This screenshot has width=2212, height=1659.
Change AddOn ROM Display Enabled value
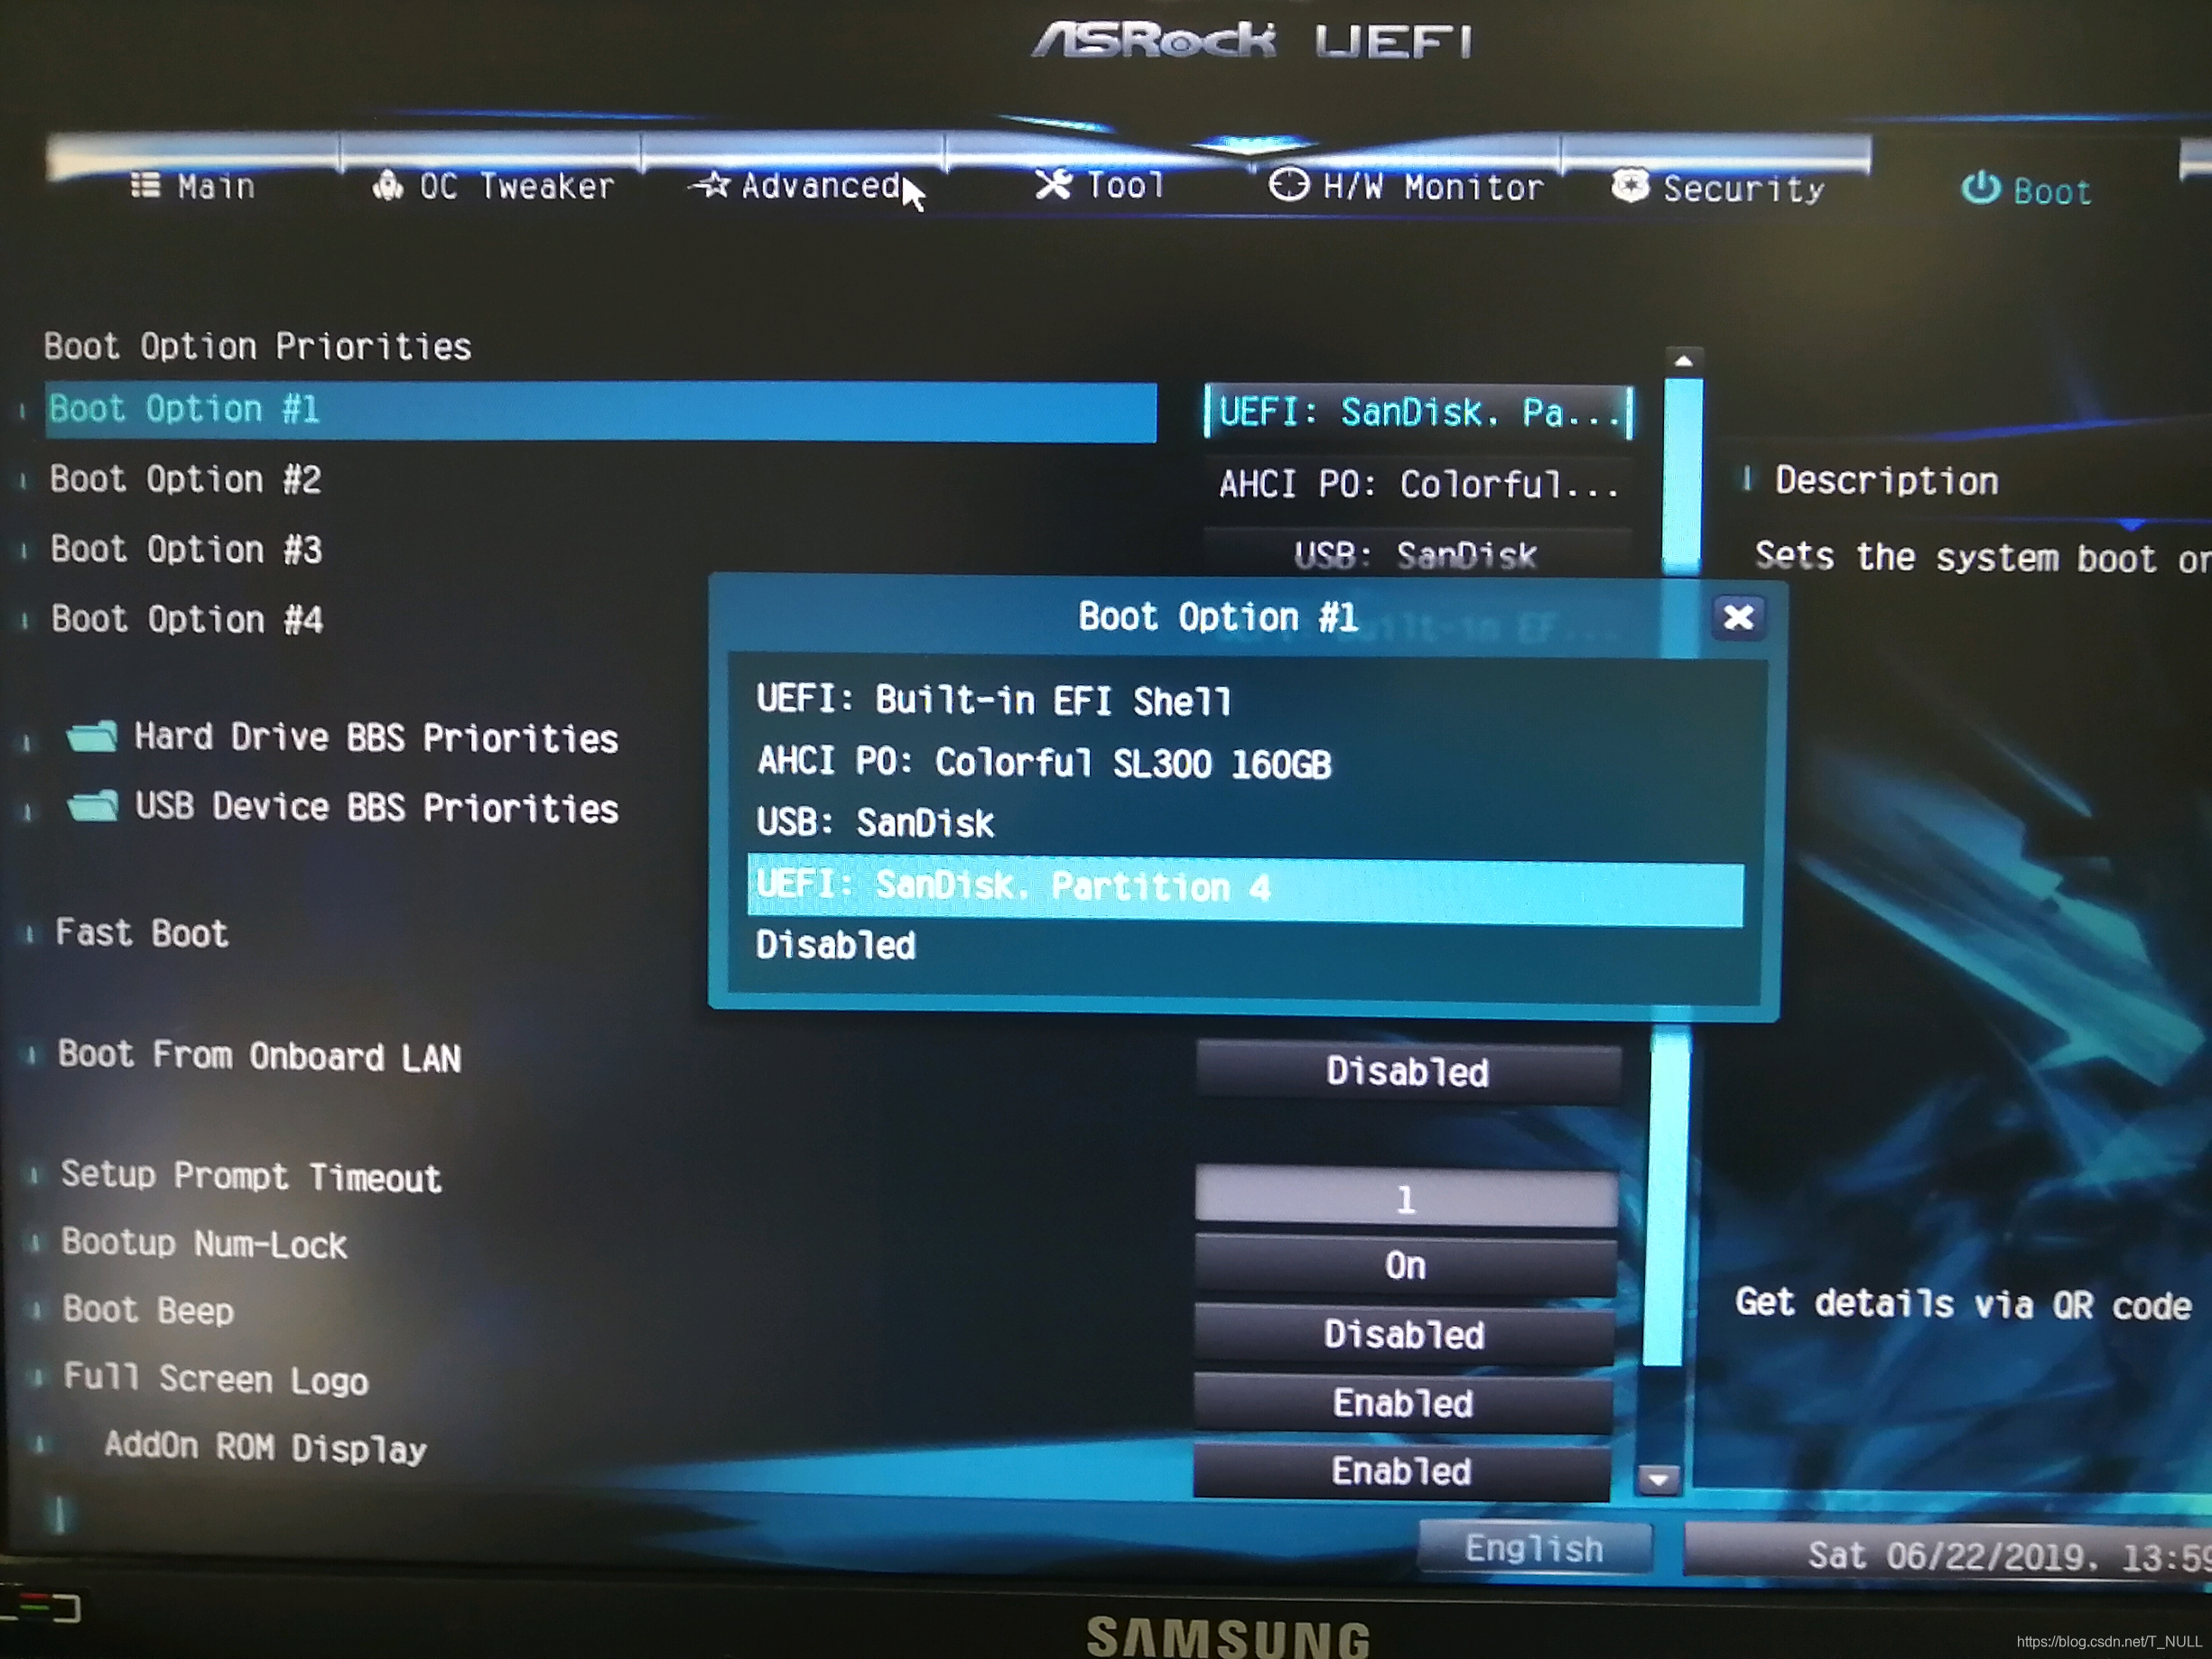[x=1401, y=1471]
